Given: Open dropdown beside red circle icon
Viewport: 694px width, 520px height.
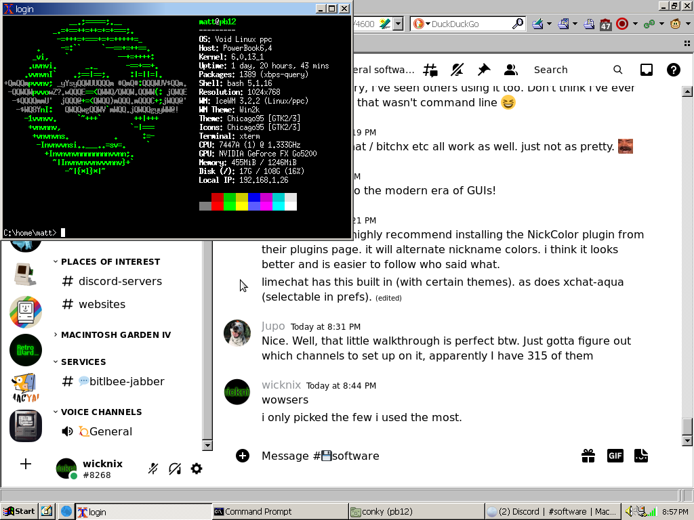Looking at the screenshot, I should [x=635, y=24].
